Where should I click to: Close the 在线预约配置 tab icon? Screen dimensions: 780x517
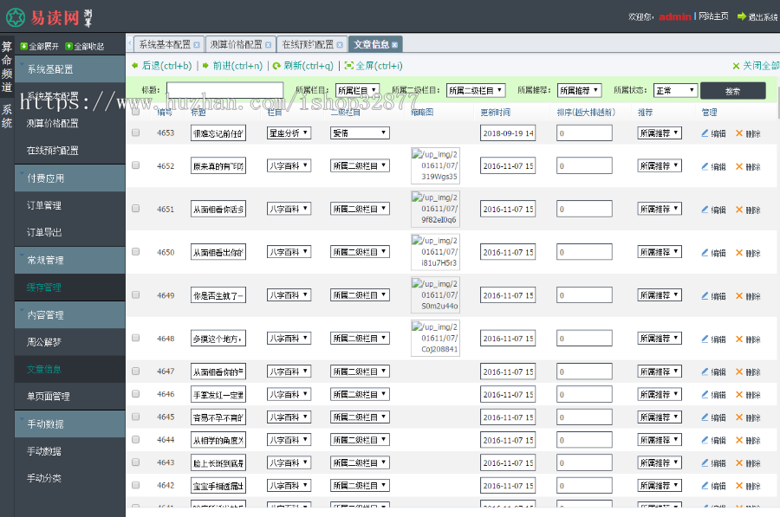pos(340,45)
